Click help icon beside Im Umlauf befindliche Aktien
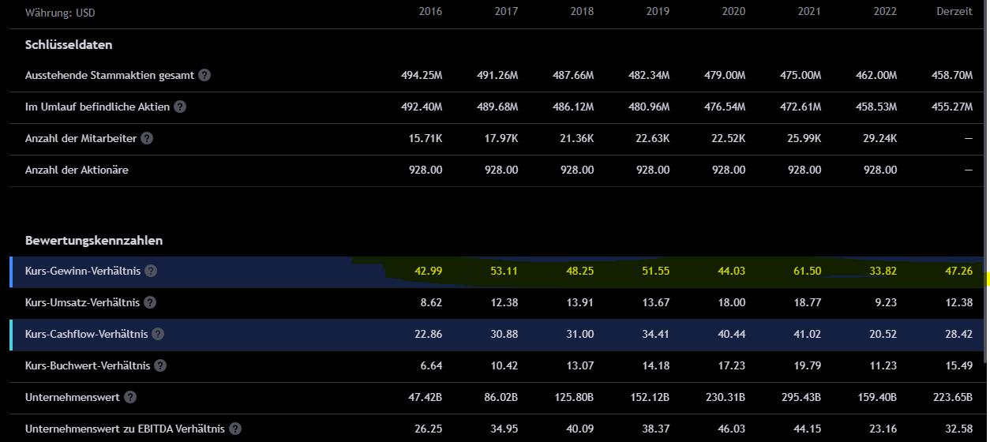The height and width of the screenshot is (442, 990). [180, 107]
